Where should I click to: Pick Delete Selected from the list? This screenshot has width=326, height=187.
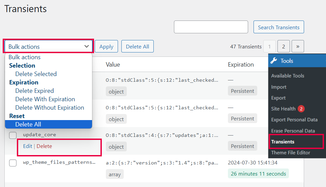(36, 74)
